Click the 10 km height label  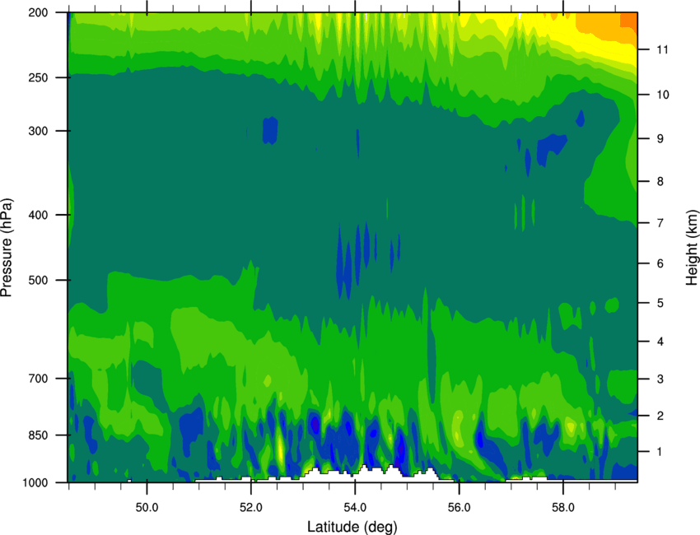[662, 95]
